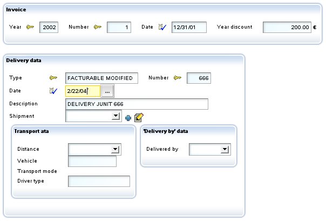Click the Delivery Number field 666

pos(199,78)
